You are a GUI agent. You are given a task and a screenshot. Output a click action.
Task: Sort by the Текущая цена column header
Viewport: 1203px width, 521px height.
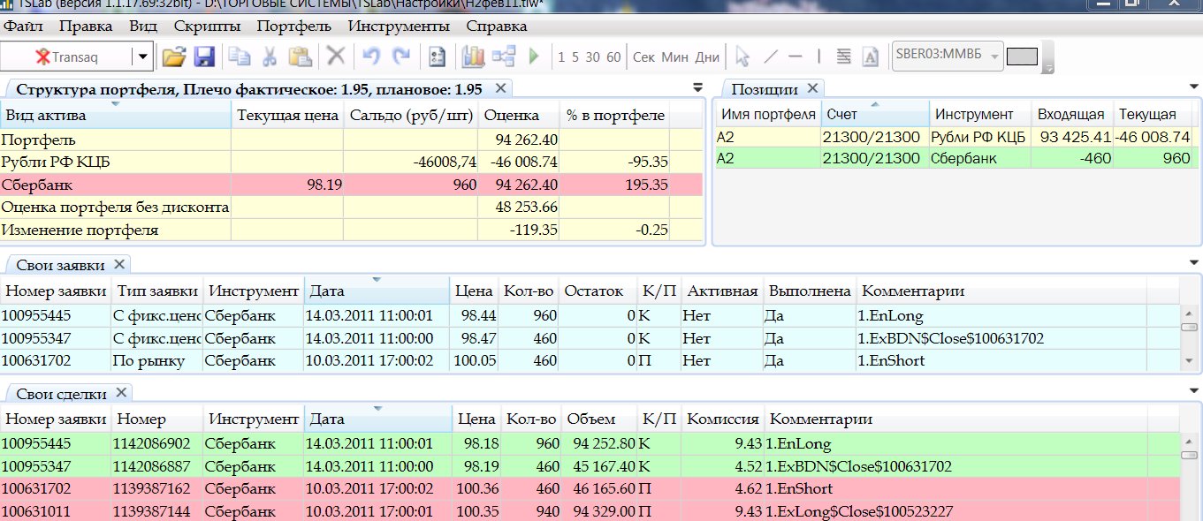[287, 116]
